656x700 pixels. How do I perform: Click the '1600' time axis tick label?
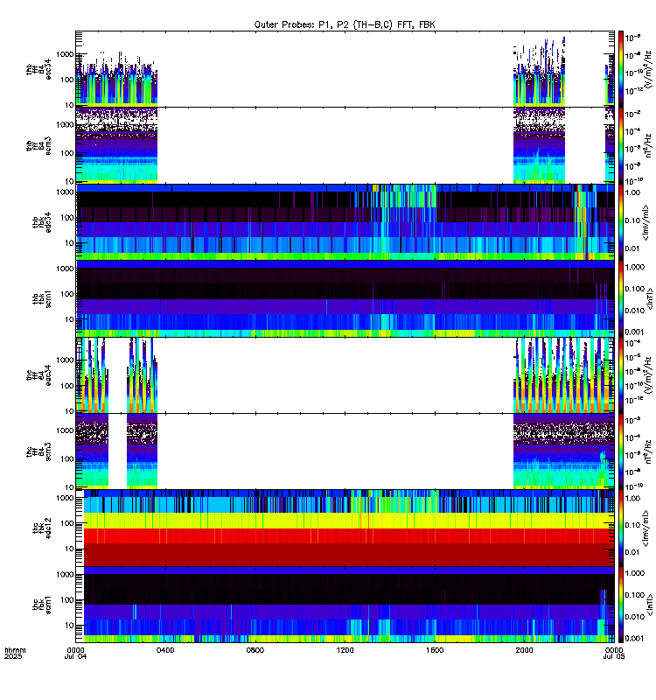[435, 650]
